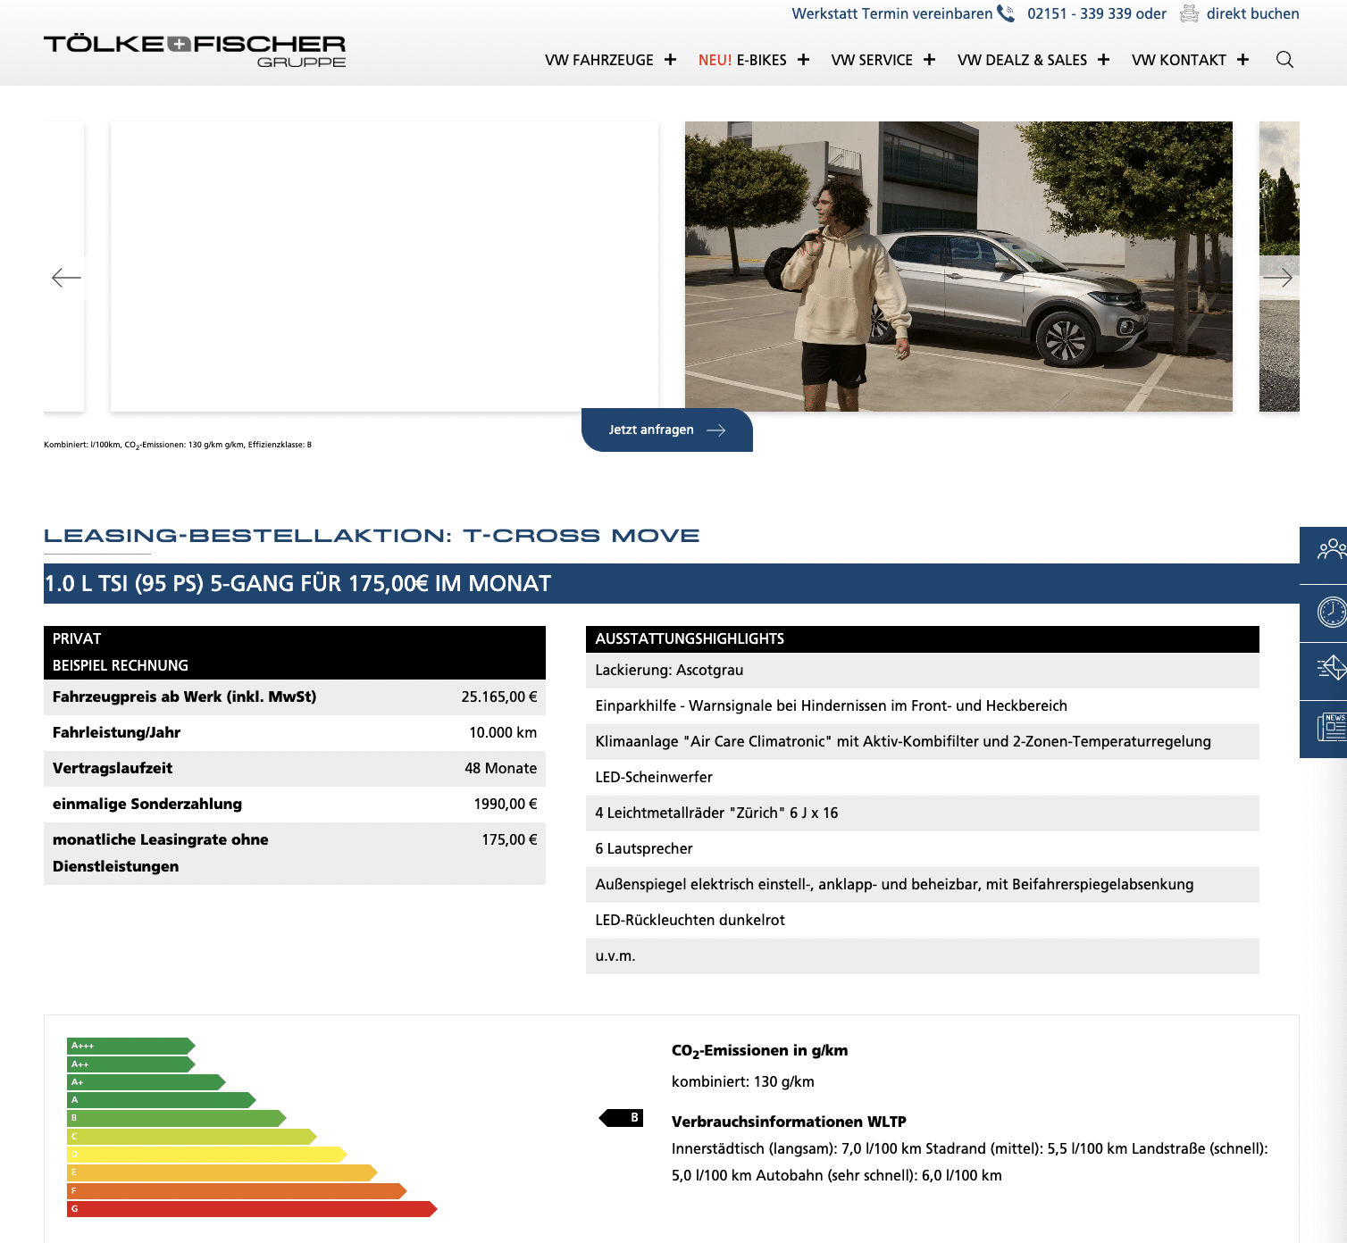
Task: Click the Klimaanlage 'Air Care Climatronic' row
Action: (x=923, y=742)
